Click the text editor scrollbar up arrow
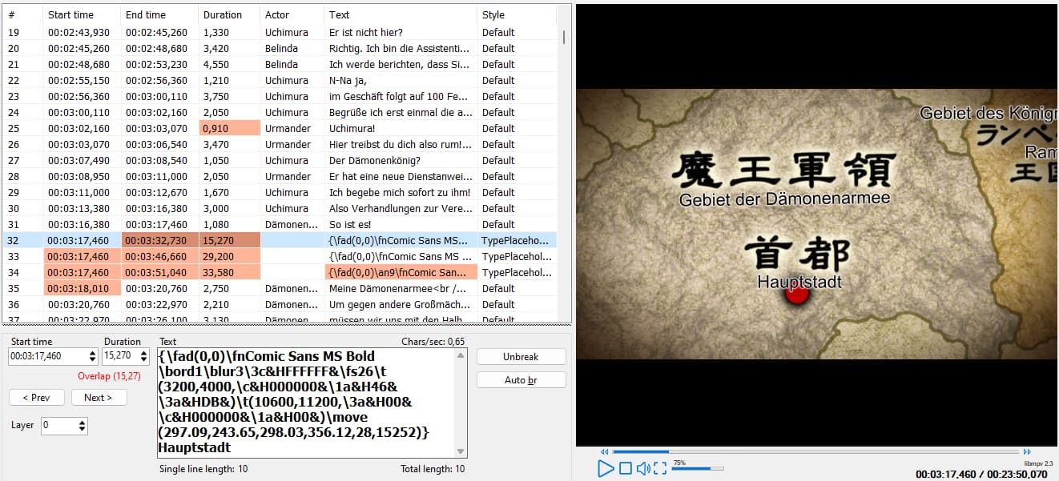The image size is (1059, 481). (x=461, y=354)
